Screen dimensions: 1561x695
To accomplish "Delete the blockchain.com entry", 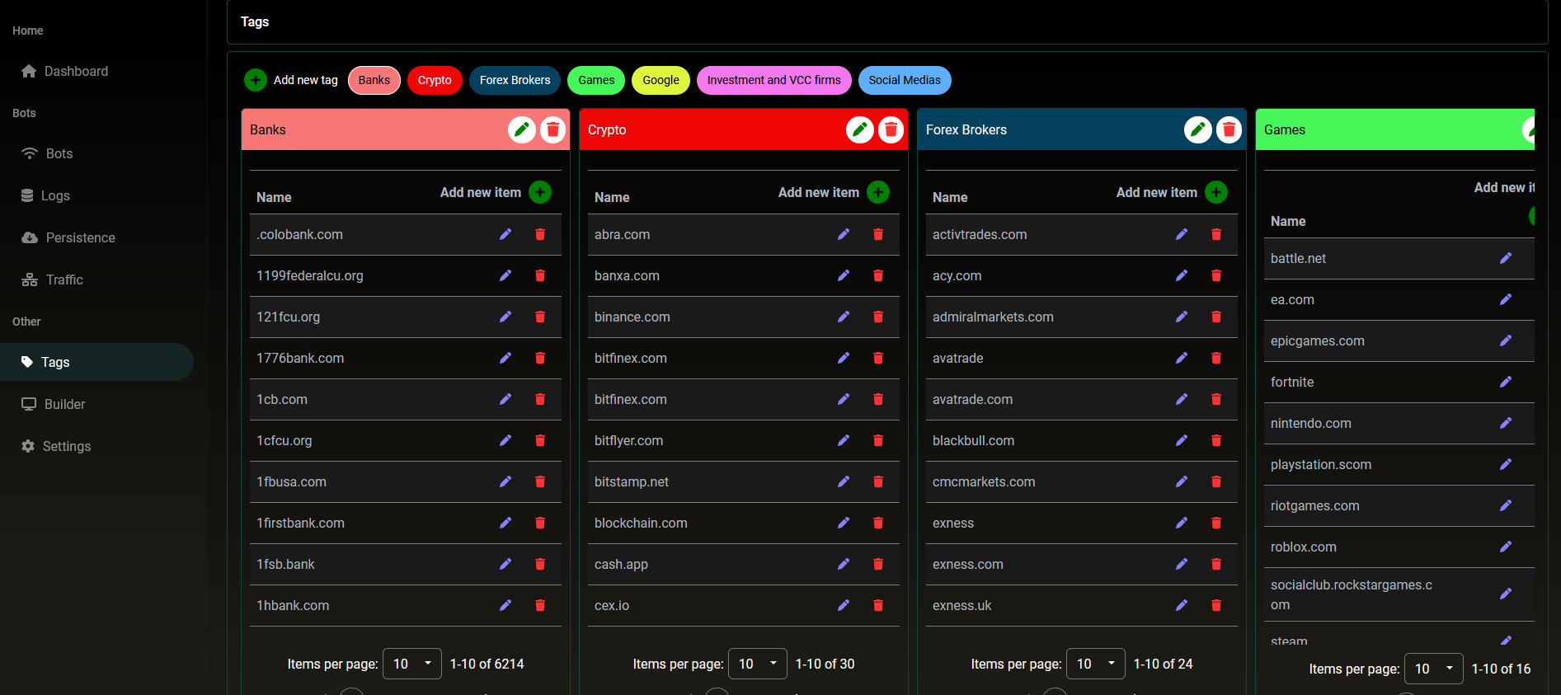I will point(878,523).
